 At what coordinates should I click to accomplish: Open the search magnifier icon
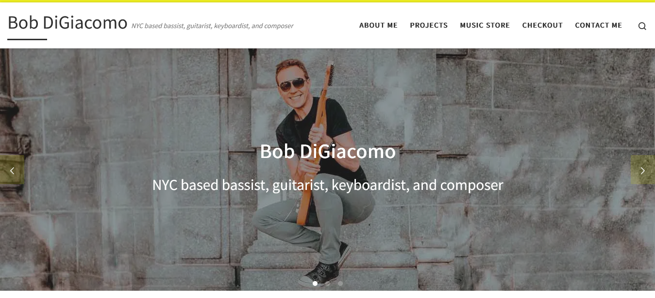click(x=642, y=26)
